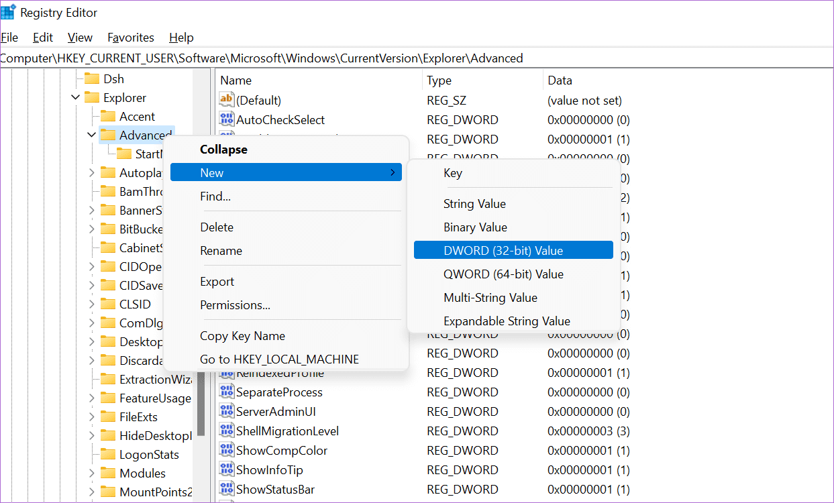834x503 pixels.
Task: Choose Delete in the context menu
Action: point(286,227)
